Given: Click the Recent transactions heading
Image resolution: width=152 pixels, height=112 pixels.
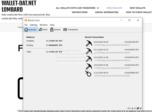Looking at the screenshot, I should [x=94, y=37].
